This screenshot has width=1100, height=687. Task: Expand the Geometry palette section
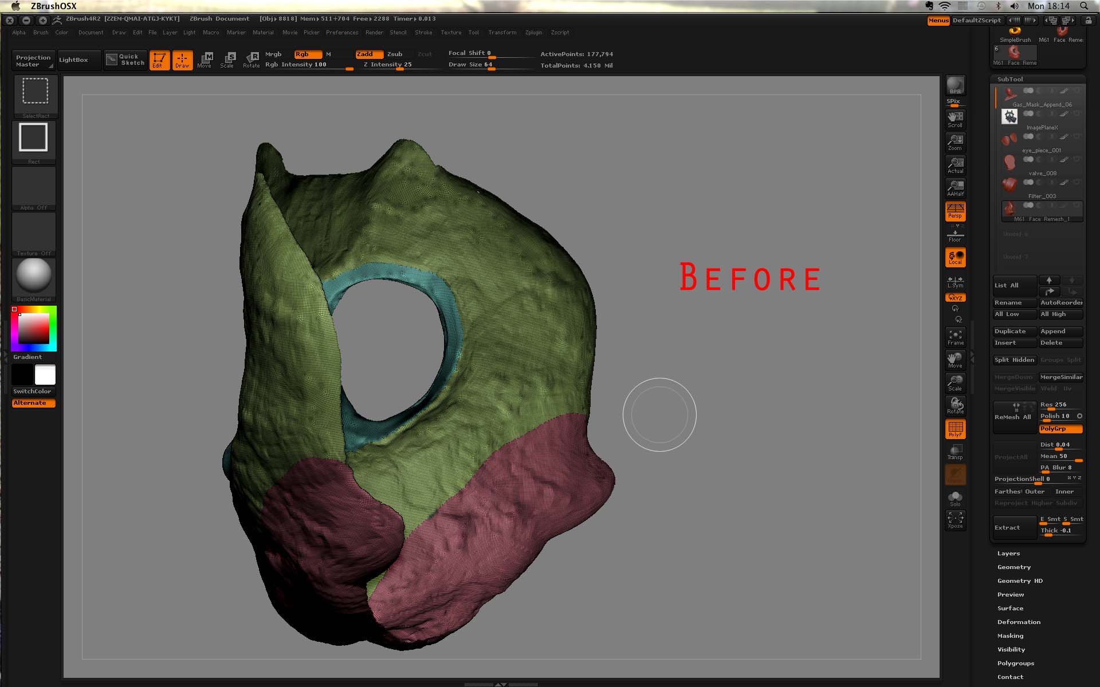pos(1013,567)
